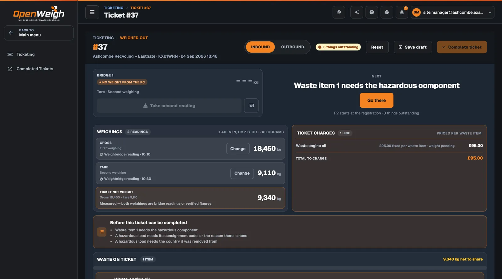Click the checklist icon in completion notice
Viewport: 502px width, 279px height.
pyautogui.click(x=102, y=232)
